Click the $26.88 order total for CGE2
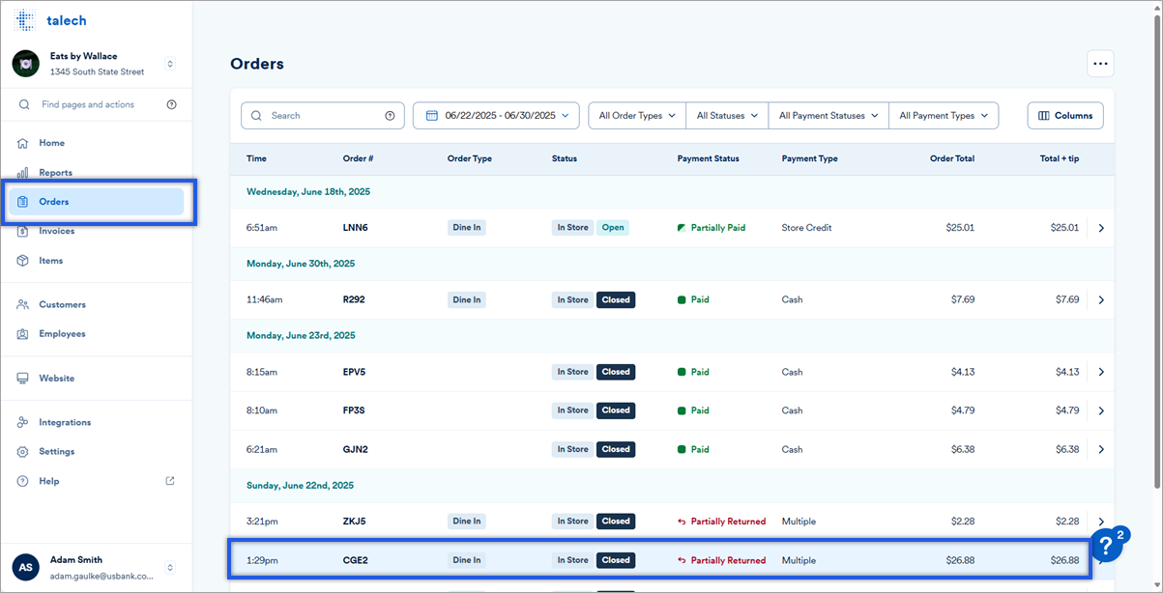This screenshot has width=1163, height=593. 961,560
